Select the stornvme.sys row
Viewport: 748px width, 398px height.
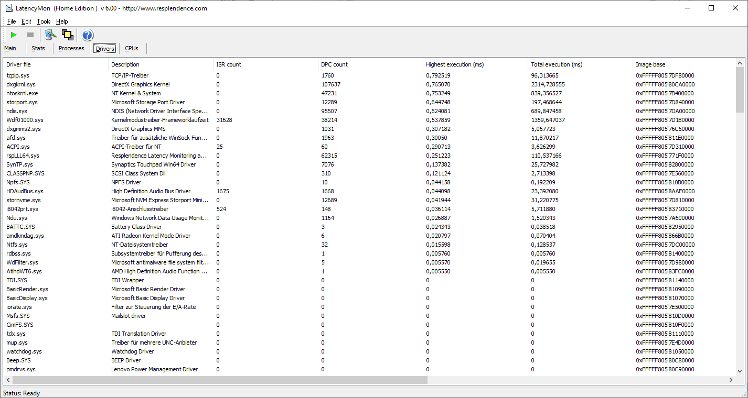pyautogui.click(x=369, y=200)
